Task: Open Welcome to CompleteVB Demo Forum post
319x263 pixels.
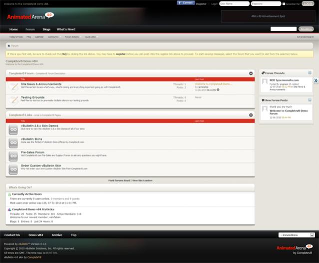Action: coord(289,112)
